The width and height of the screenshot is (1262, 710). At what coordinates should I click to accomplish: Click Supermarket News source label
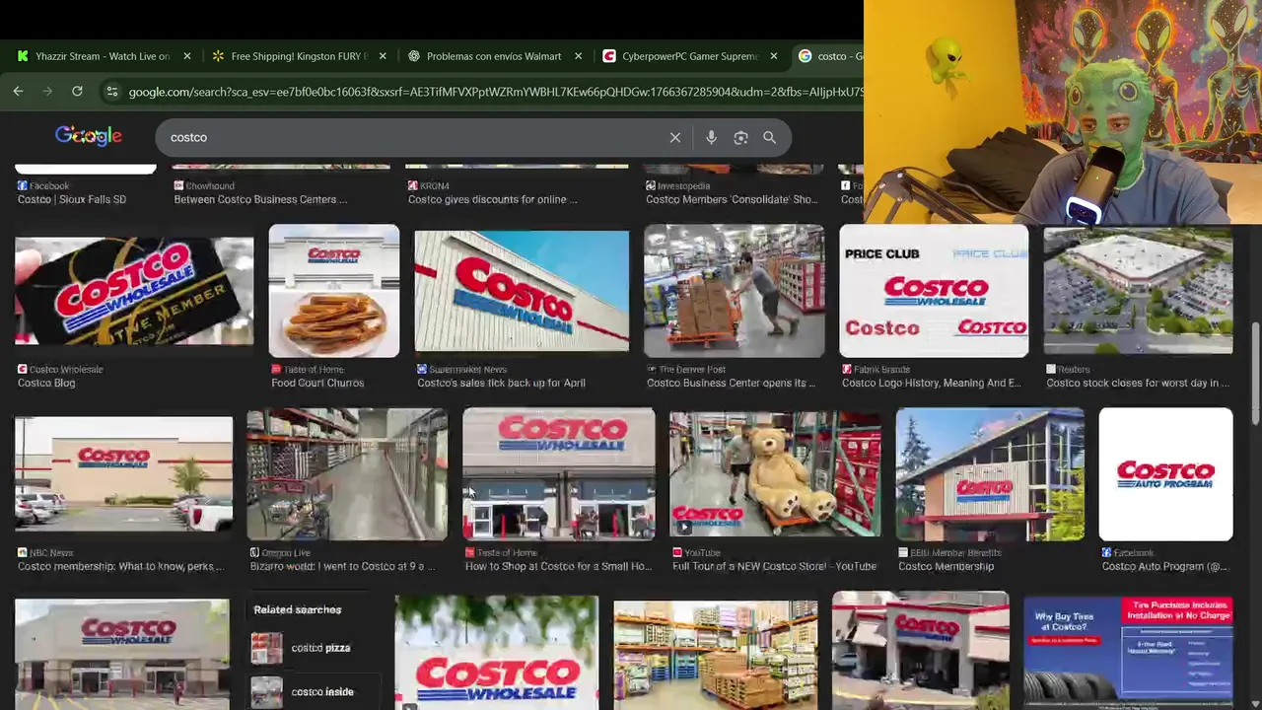(460, 369)
